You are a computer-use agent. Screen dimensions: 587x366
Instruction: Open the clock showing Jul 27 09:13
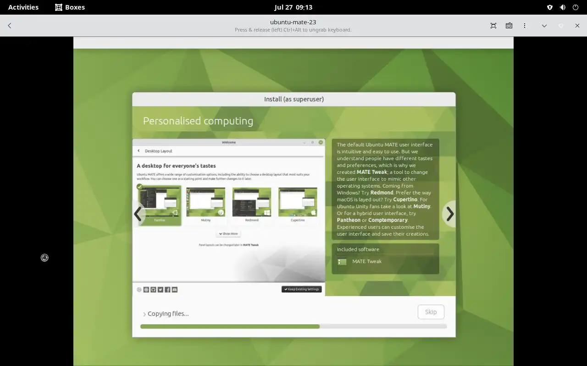(293, 7)
